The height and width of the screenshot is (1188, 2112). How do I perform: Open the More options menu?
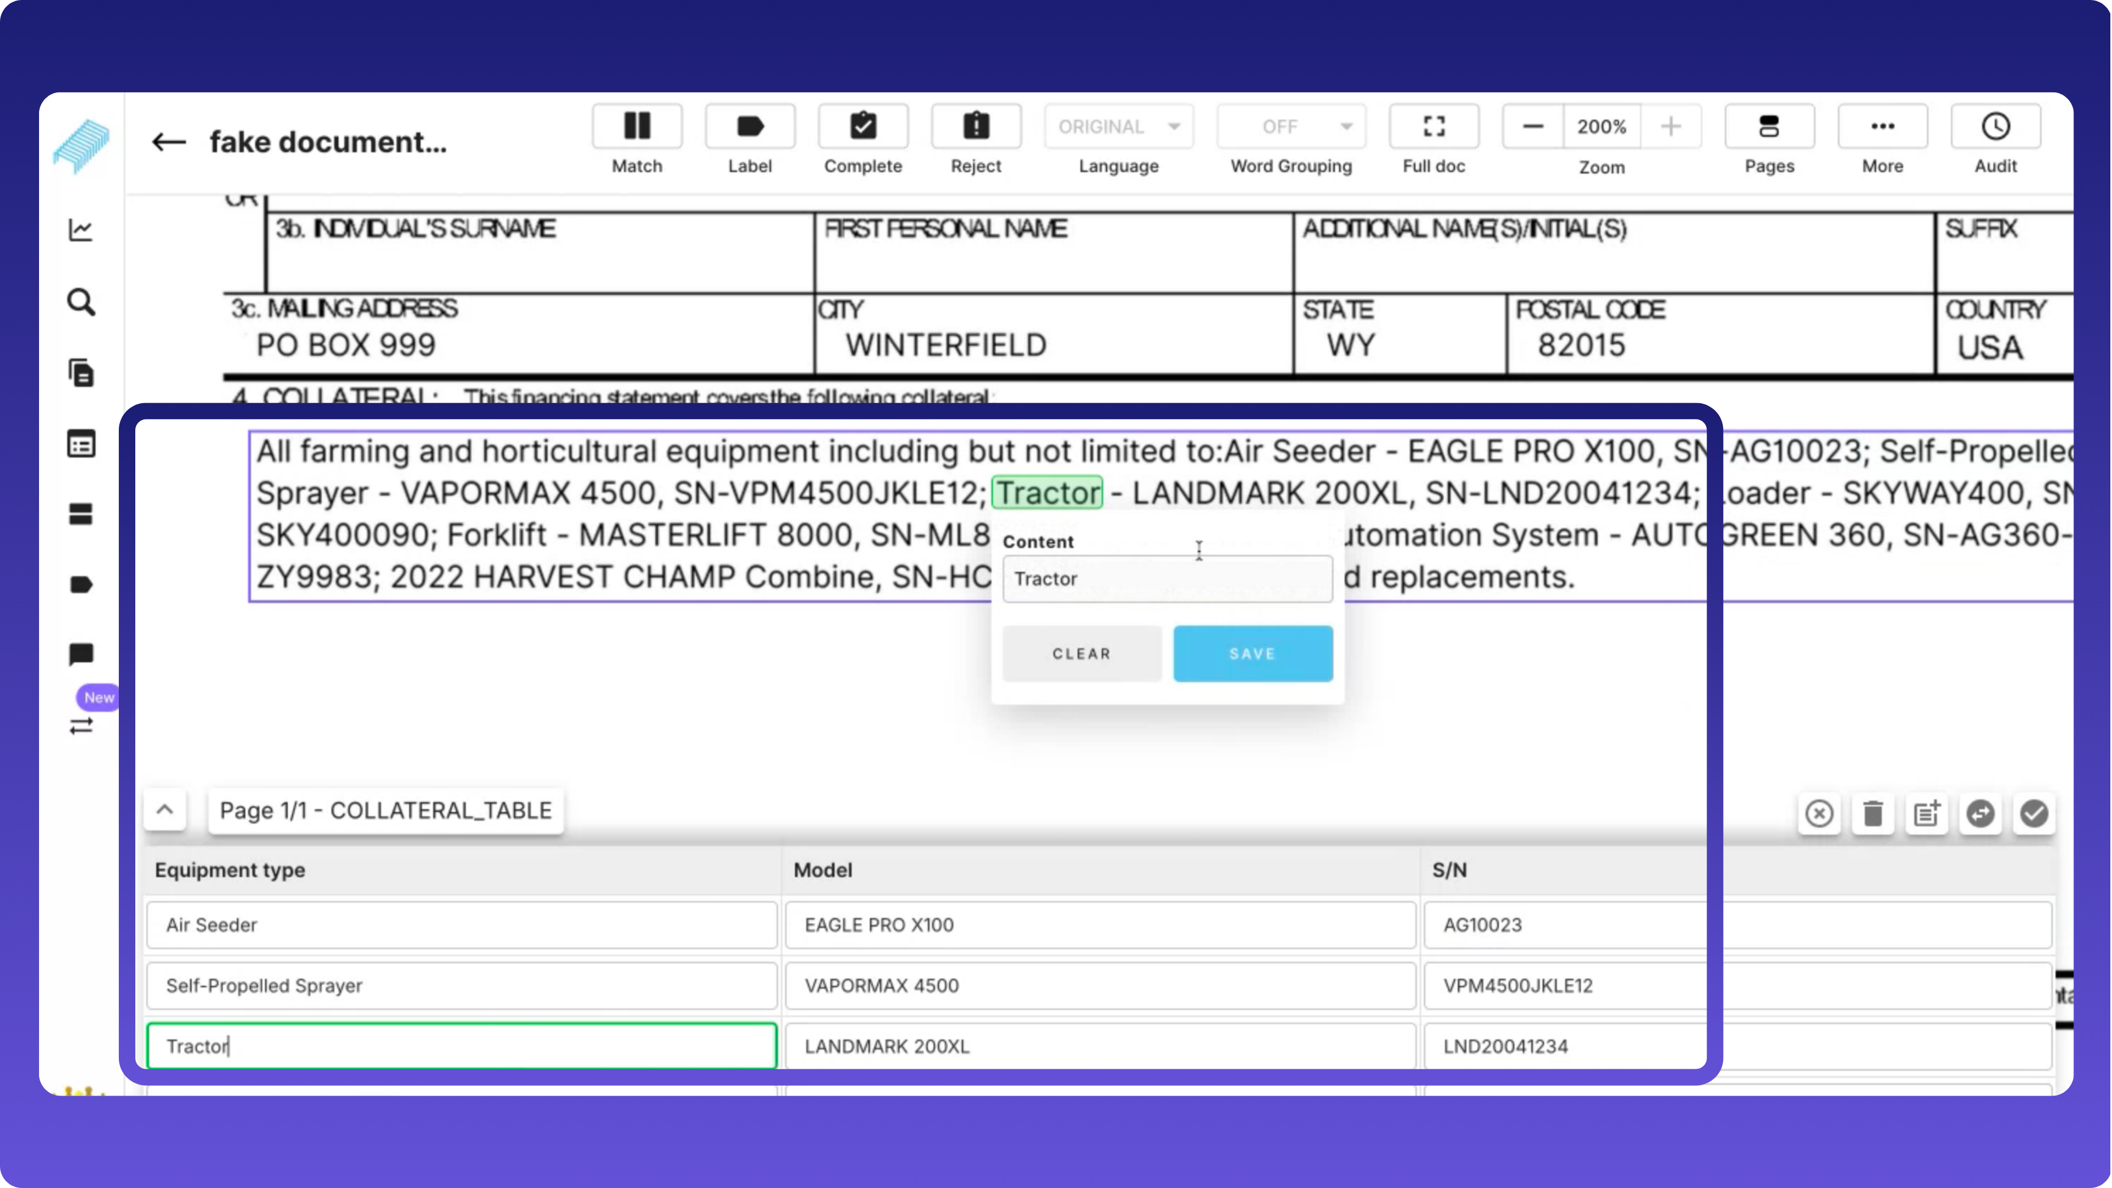point(1882,127)
